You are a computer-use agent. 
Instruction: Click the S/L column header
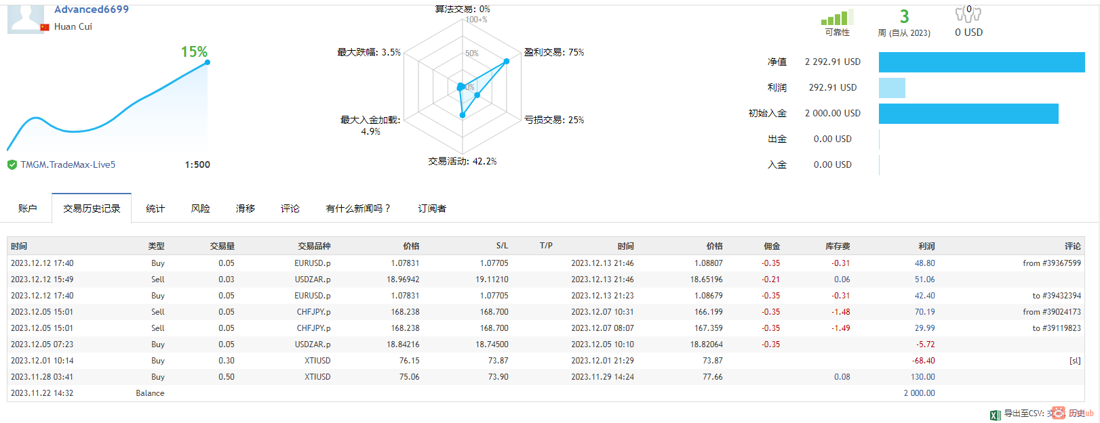point(502,246)
